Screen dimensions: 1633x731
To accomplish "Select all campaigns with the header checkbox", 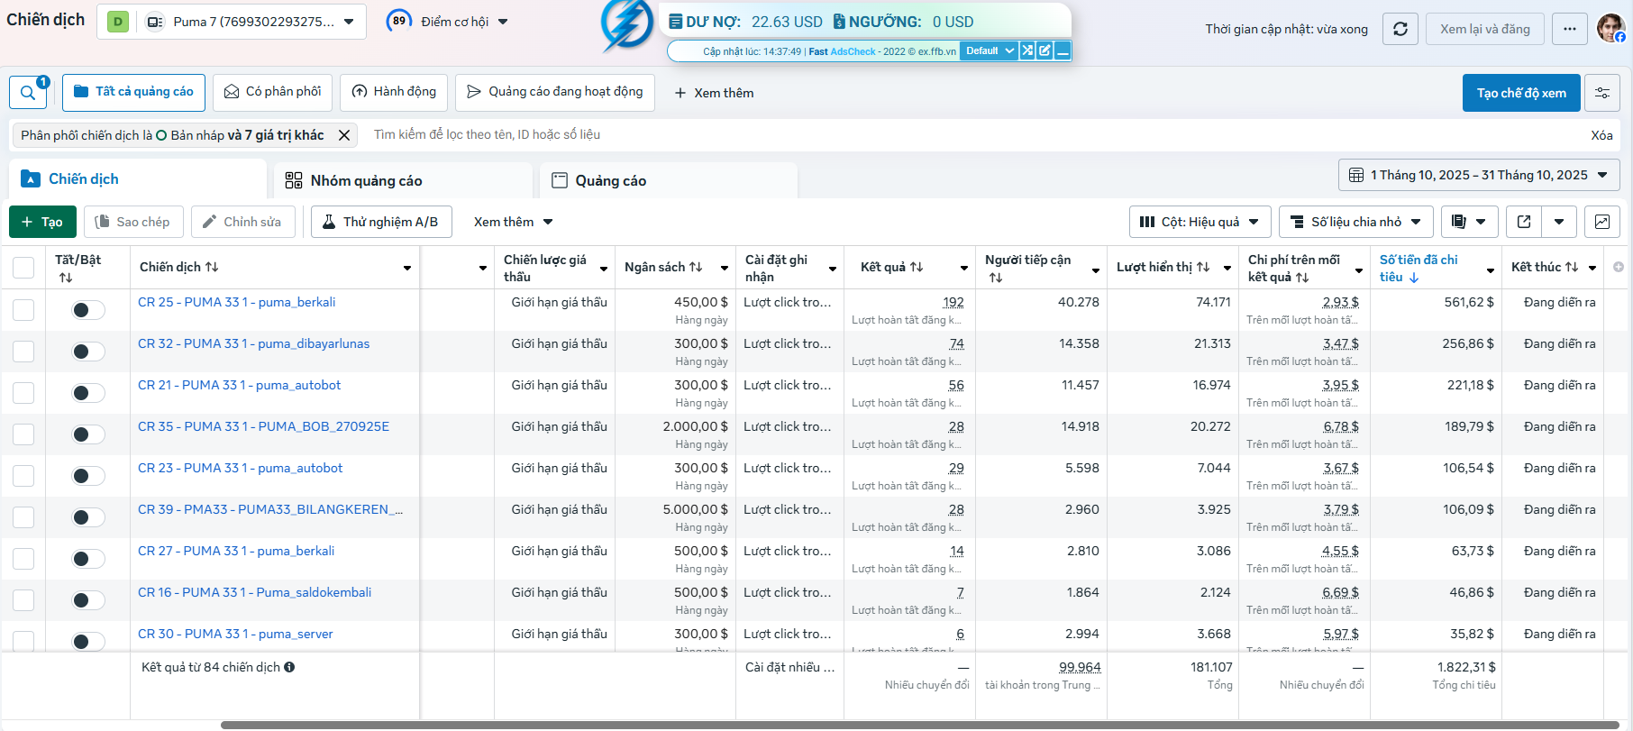I will pos(23,268).
